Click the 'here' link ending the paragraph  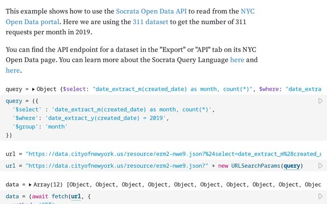tap(13, 70)
